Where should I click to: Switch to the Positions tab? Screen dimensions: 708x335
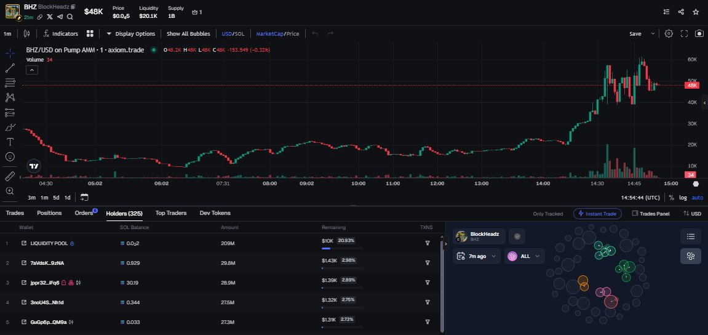pyautogui.click(x=49, y=213)
